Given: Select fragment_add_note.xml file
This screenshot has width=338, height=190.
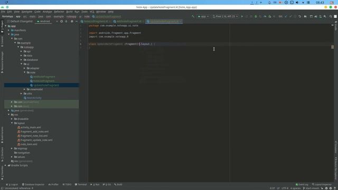Looking at the screenshot, I should (x=34, y=131).
